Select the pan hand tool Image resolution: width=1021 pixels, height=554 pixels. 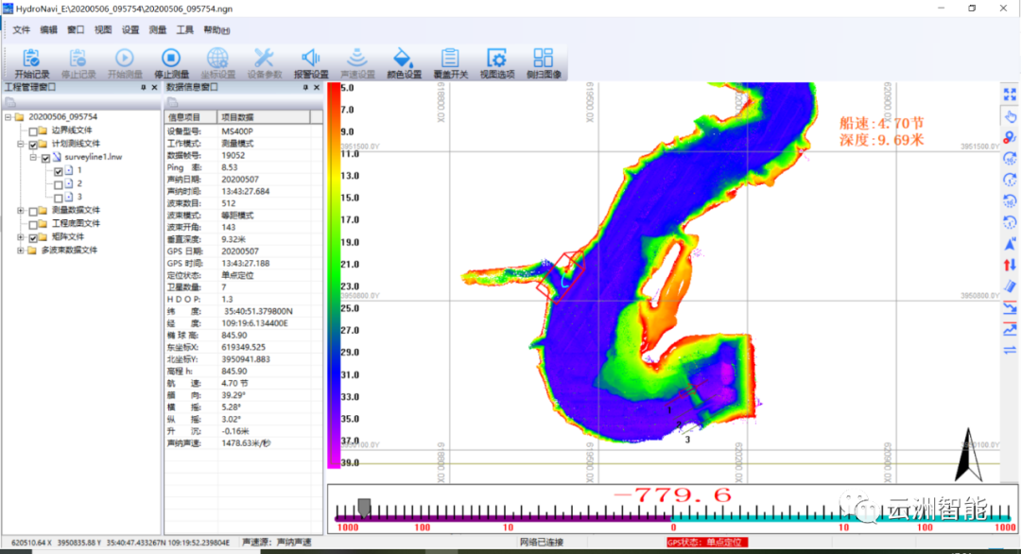click(x=1010, y=116)
